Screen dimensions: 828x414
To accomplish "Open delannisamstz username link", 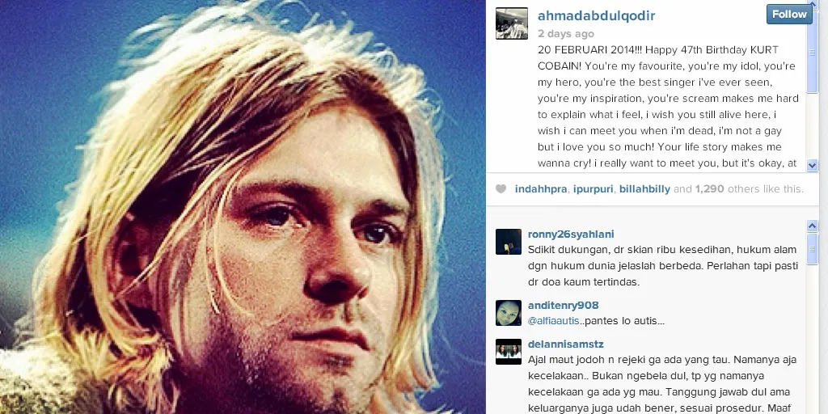I will pos(565,344).
